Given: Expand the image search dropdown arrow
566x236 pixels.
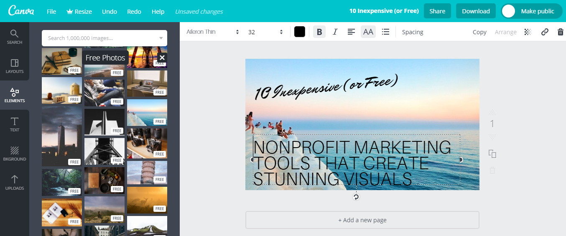Looking at the screenshot, I should 161,38.
